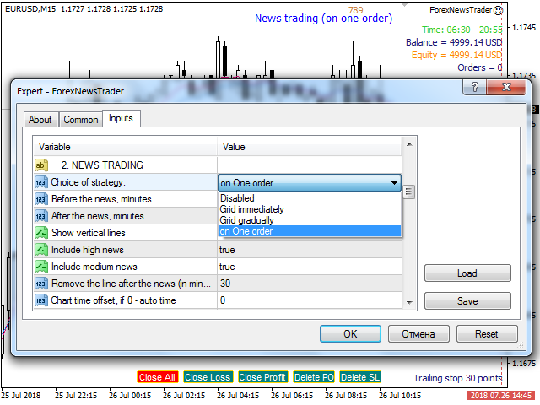This screenshot has height=405, width=540.
Task: Click the 123 icon next to Before the news
Action: pos(41,199)
